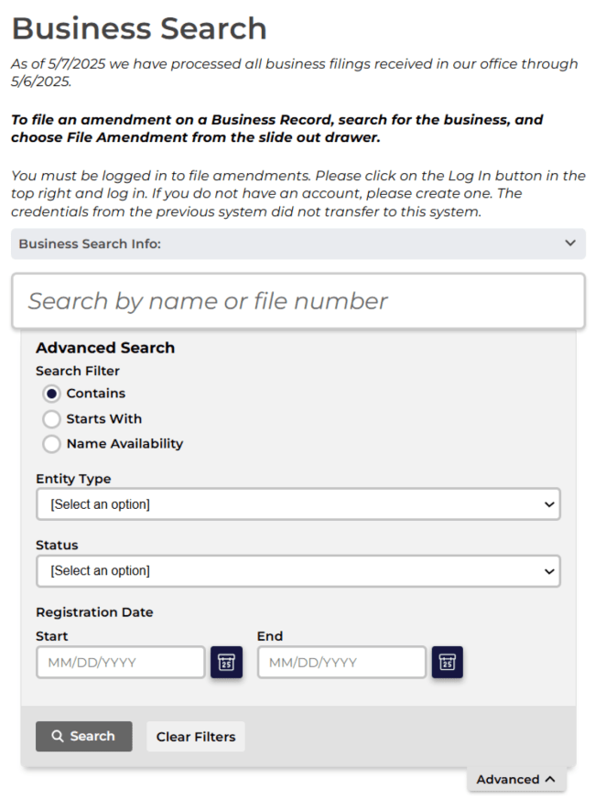Viewport: 595px width, 811px height.
Task: Open the Start date calendar picker icon
Action: [x=226, y=662]
